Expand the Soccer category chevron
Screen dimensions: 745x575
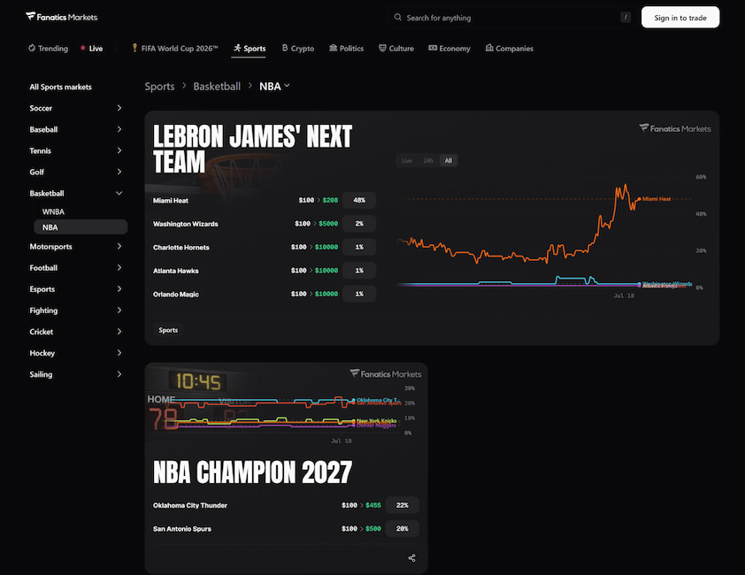(119, 108)
